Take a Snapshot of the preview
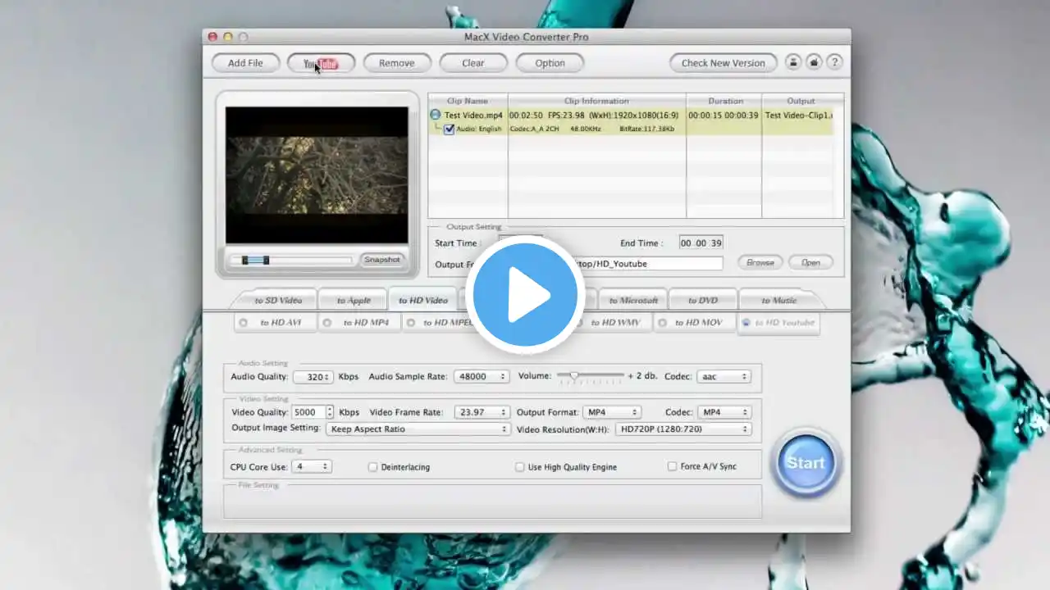The image size is (1050, 590). point(382,260)
